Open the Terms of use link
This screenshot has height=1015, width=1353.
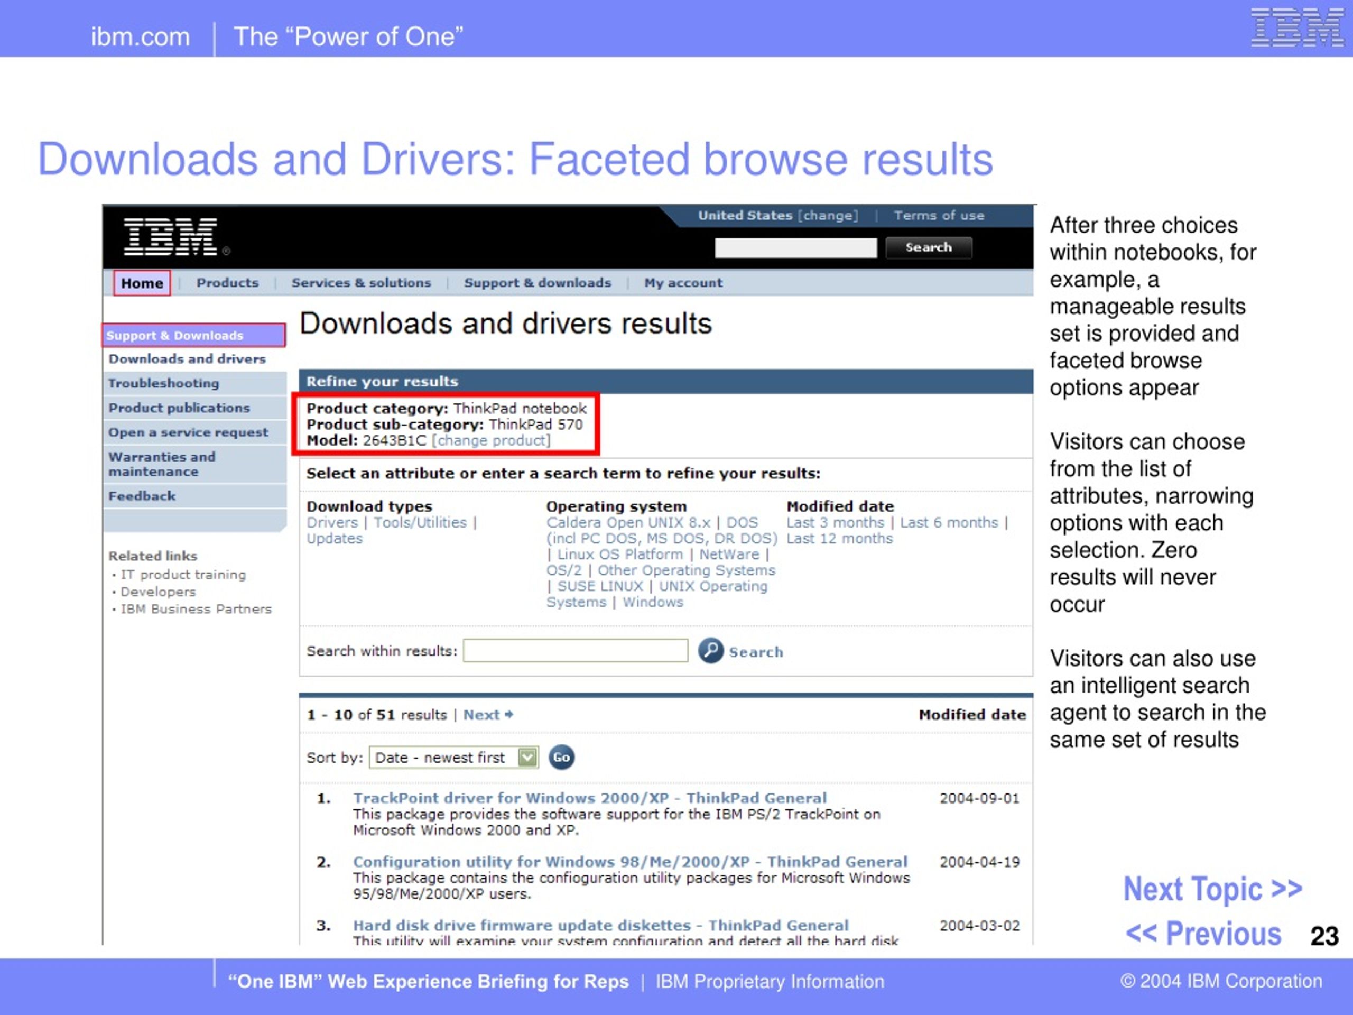click(939, 215)
